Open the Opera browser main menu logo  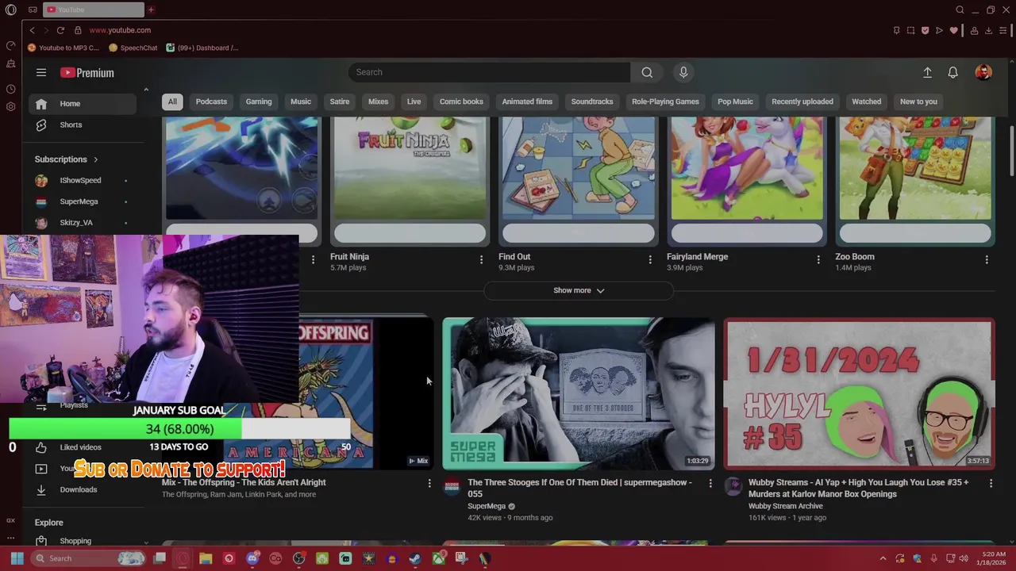(10, 10)
